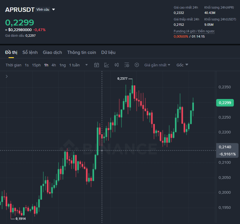Click the large 0,2299 last price

20,23
